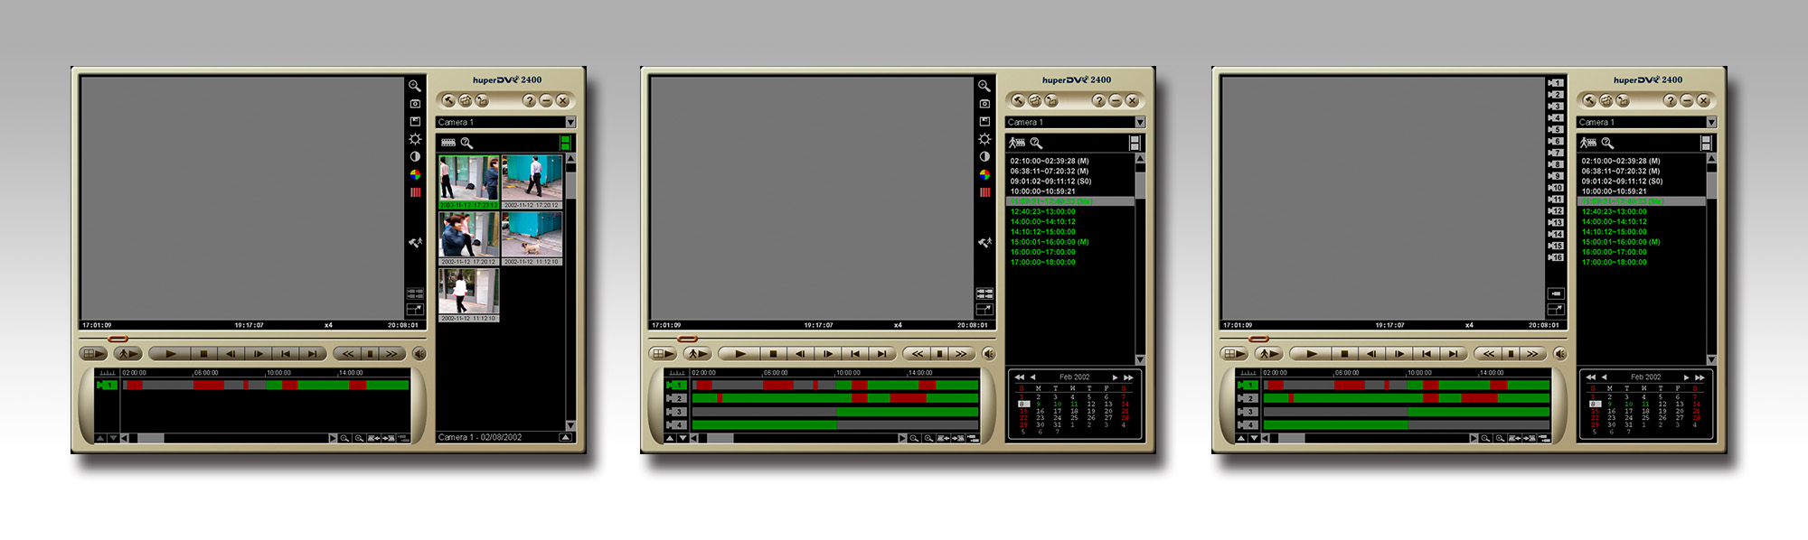Click the contrast half-circle icon in the middle window
The height and width of the screenshot is (540, 1808).
[984, 157]
